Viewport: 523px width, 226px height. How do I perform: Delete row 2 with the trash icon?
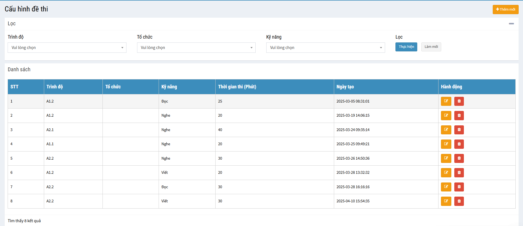click(x=459, y=116)
